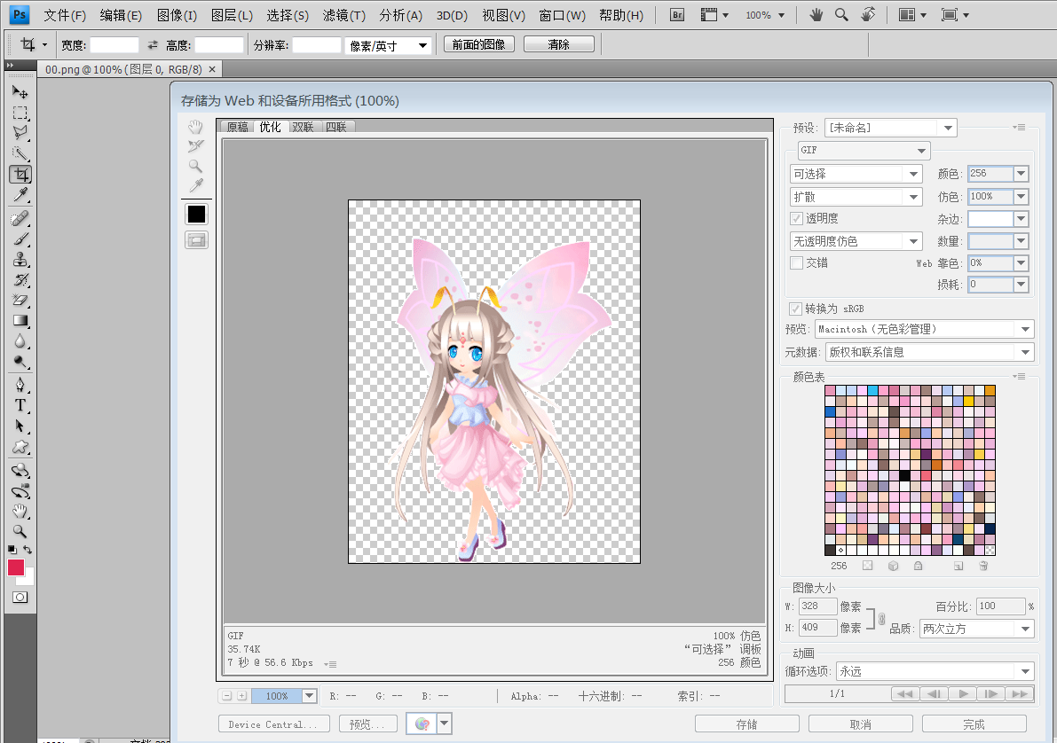Screen dimensions: 1057x743
Task: Click the 百分比 field showing 100
Action: 1001,606
